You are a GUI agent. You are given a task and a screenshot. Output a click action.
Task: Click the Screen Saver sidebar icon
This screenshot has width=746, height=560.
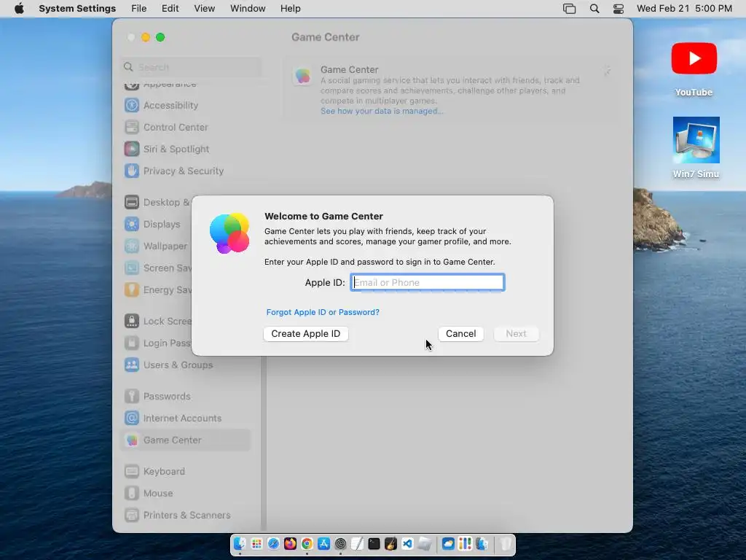click(x=132, y=268)
